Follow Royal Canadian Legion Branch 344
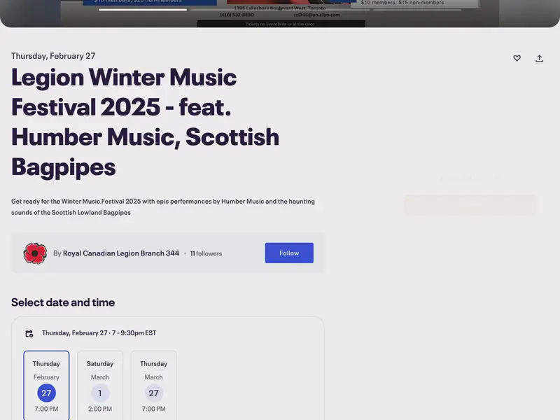This screenshot has height=420, width=560. tap(289, 253)
